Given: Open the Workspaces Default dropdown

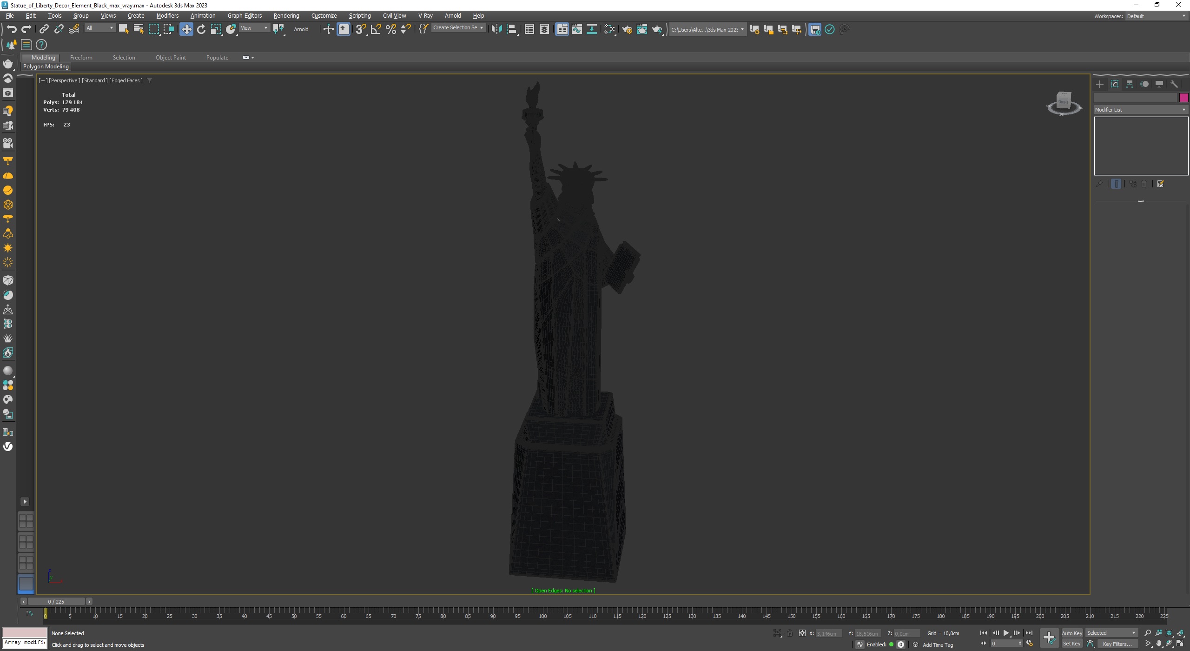Looking at the screenshot, I should (1156, 16).
